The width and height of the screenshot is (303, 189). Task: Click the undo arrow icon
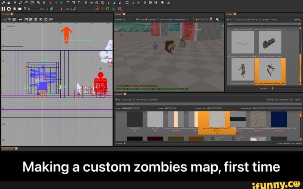[27, 3]
